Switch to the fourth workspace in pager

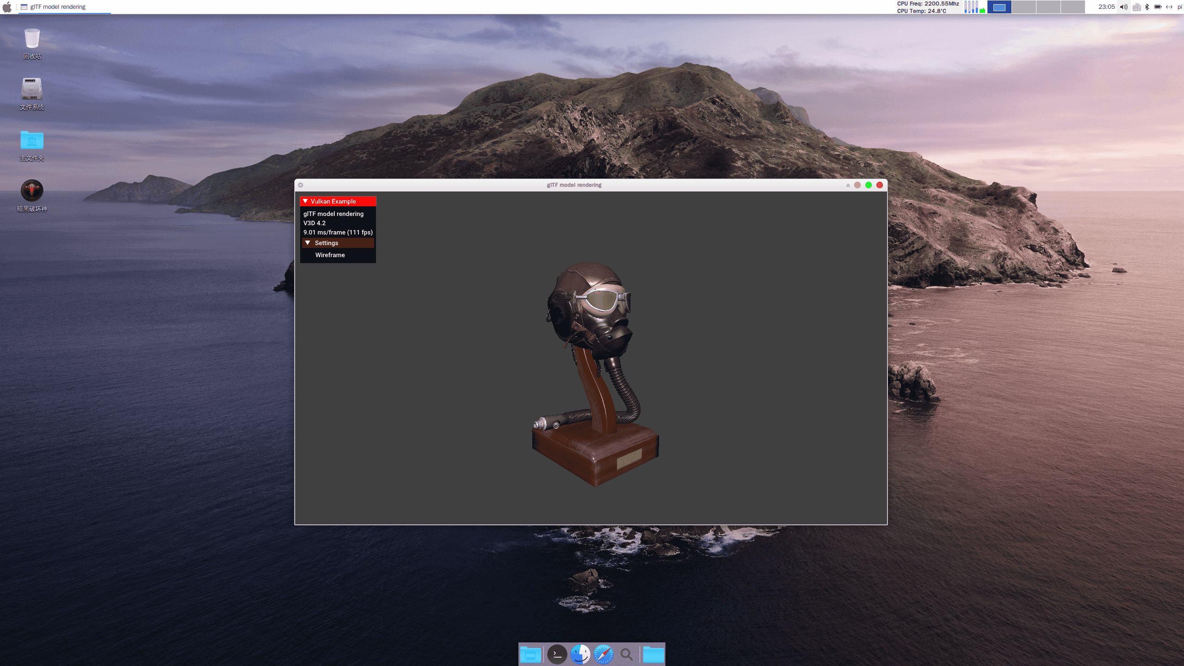1073,7
